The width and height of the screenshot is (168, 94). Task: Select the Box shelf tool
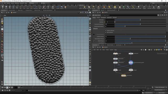tap(3, 7)
